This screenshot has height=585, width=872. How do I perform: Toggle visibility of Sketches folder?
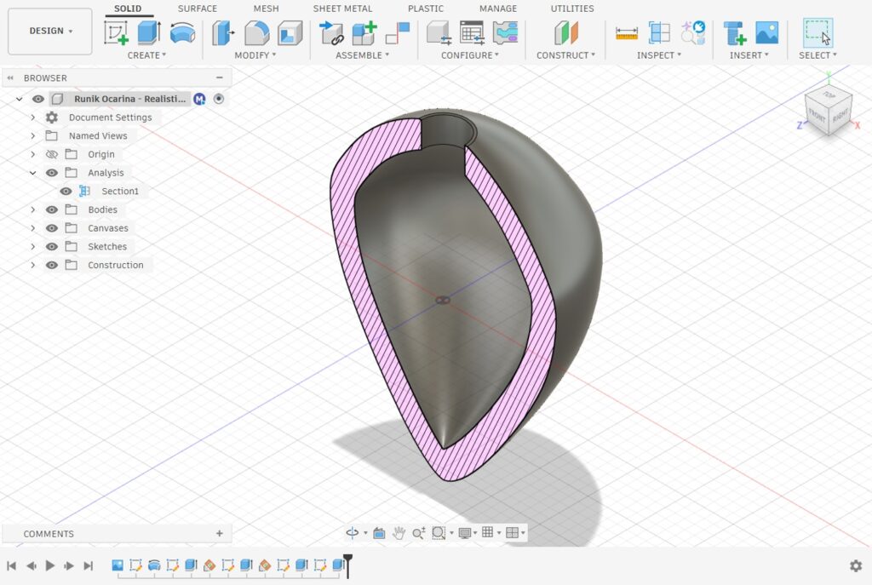[x=52, y=247]
